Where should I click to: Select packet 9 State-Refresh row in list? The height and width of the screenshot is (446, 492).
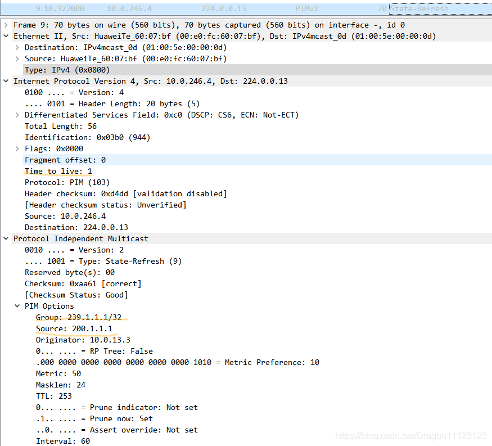246,9
